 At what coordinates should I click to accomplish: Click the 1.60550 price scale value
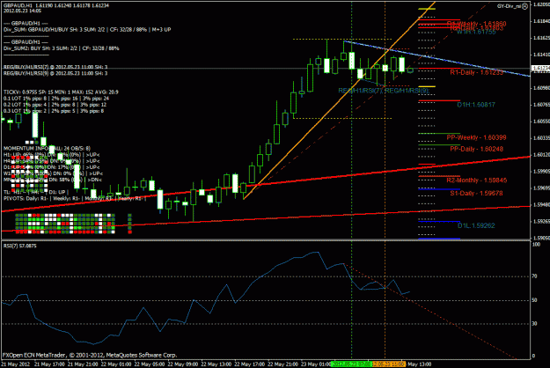[541, 121]
